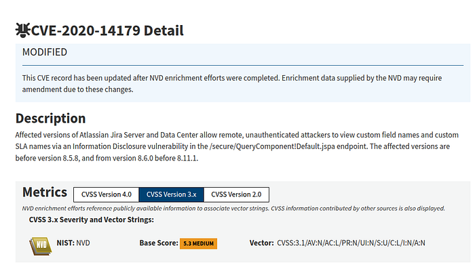Select the CVSS Version 3.x tab
This screenshot has height=271, width=475.
[x=172, y=194]
